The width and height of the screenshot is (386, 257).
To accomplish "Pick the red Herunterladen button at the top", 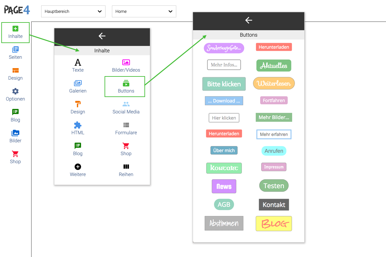I will (x=274, y=47).
